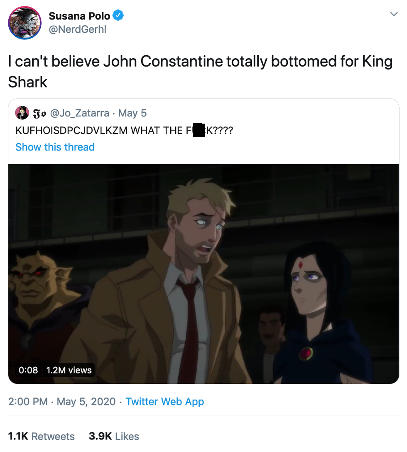Image resolution: width=407 pixels, height=452 pixels.
Task: Click the blue verified badge
Action: tap(119, 16)
